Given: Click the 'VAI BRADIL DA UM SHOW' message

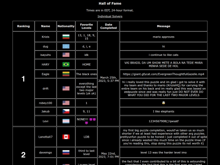Looking at the screenshot, I should (164, 64).
